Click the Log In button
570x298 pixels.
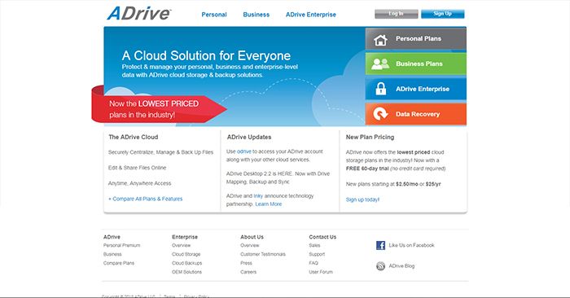click(397, 14)
